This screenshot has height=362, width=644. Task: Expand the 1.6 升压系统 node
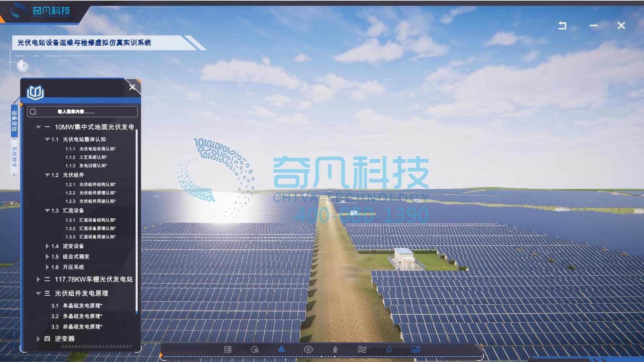pos(47,267)
